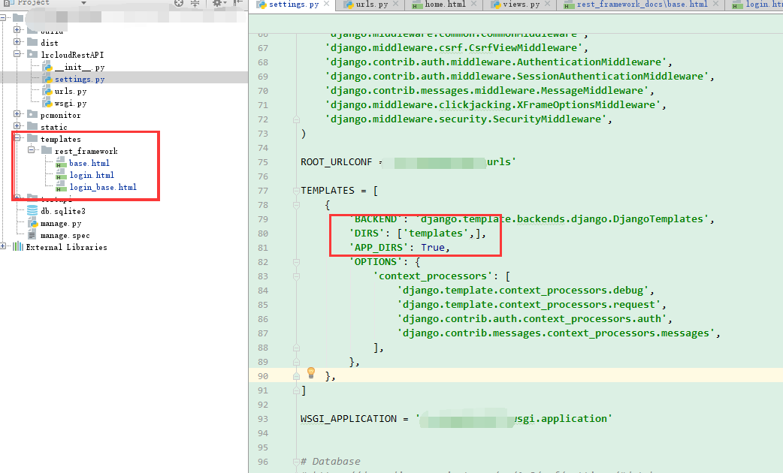Select db.sqlite3 database file

[x=63, y=211]
